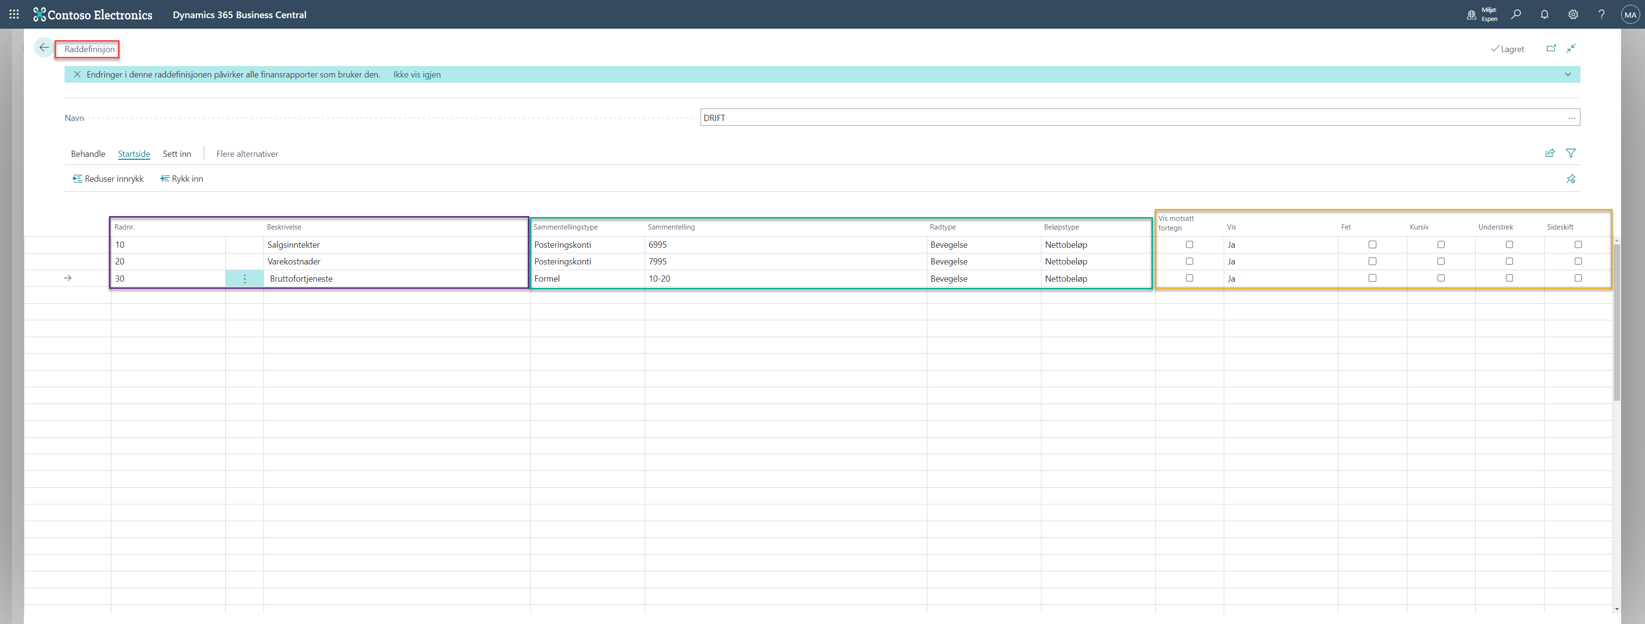Click the Lagret status indicator
Viewport: 1645px width, 624px height.
[x=1507, y=49]
